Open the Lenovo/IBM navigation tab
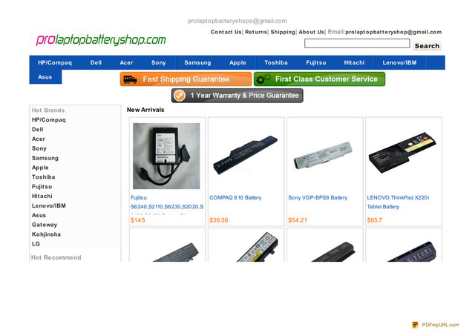The image size is (475, 336). coord(399,62)
